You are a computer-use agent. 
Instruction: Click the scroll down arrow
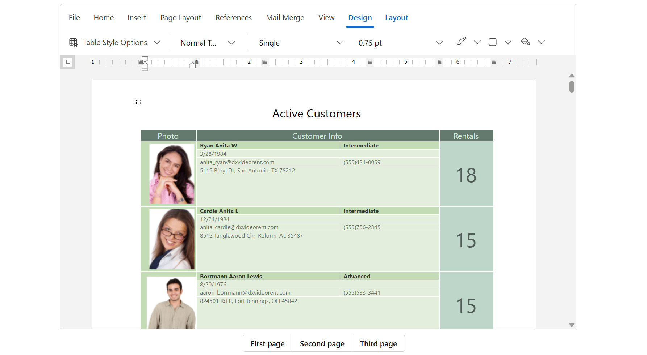click(x=572, y=325)
